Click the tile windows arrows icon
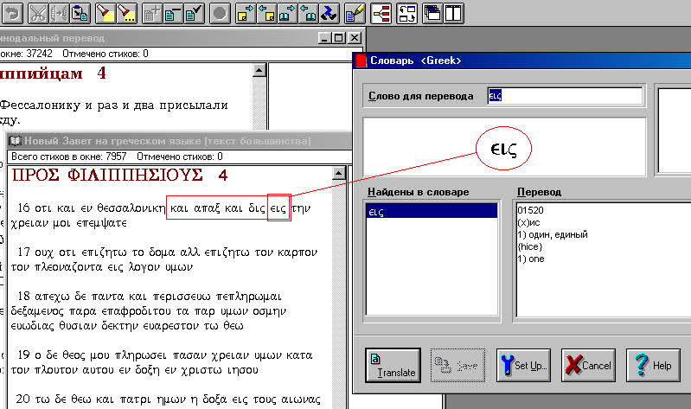Viewport: 691px width, 409px height. point(407,13)
